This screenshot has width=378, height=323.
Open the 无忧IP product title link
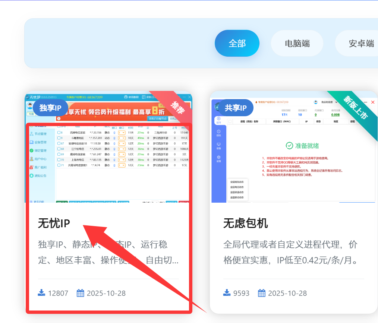coord(54,223)
